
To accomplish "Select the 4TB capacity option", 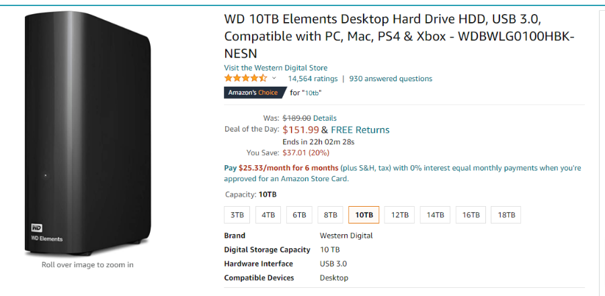I will click(268, 215).
